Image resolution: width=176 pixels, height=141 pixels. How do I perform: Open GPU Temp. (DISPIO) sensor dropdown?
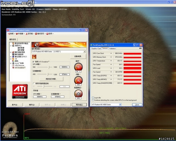coord(111,76)
